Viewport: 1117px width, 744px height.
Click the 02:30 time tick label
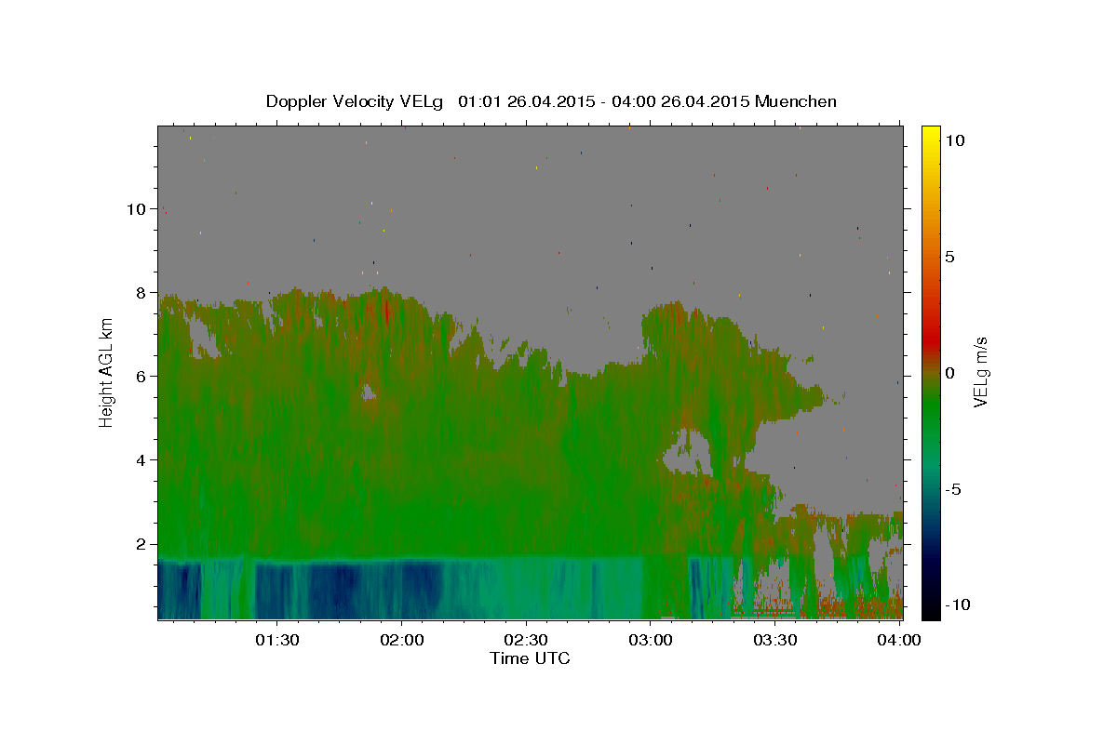(x=526, y=640)
